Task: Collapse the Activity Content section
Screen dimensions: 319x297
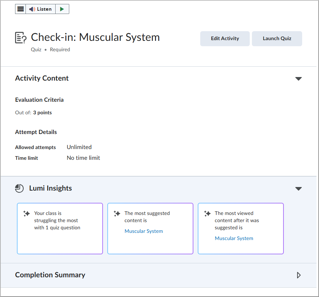Action: tap(299, 78)
